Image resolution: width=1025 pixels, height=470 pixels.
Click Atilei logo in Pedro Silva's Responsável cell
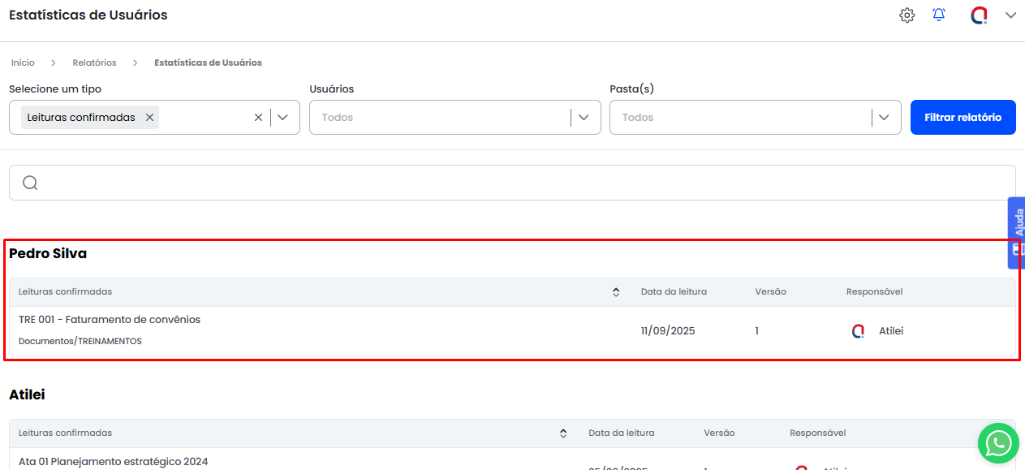858,331
